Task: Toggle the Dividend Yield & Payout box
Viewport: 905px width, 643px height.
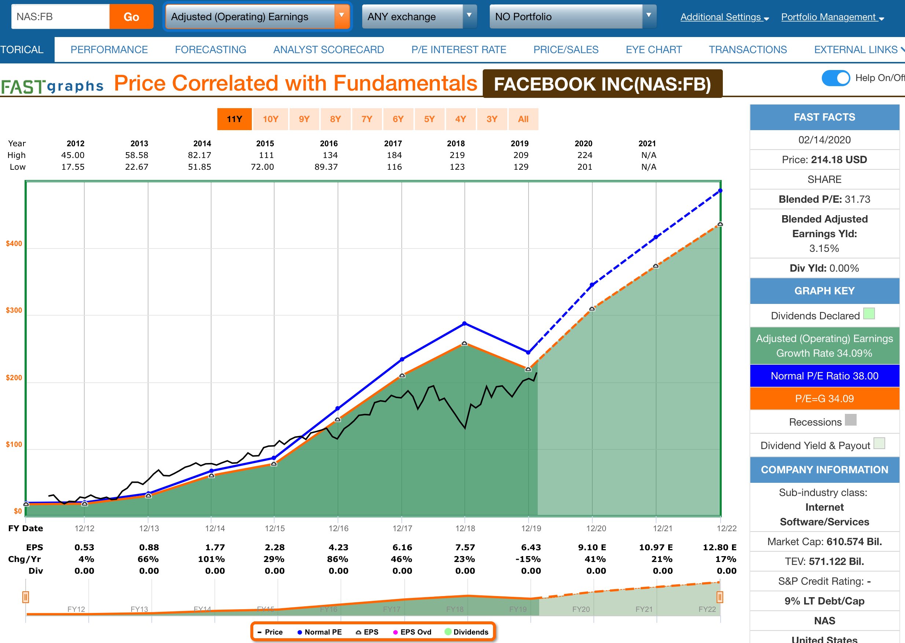Action: (x=879, y=443)
